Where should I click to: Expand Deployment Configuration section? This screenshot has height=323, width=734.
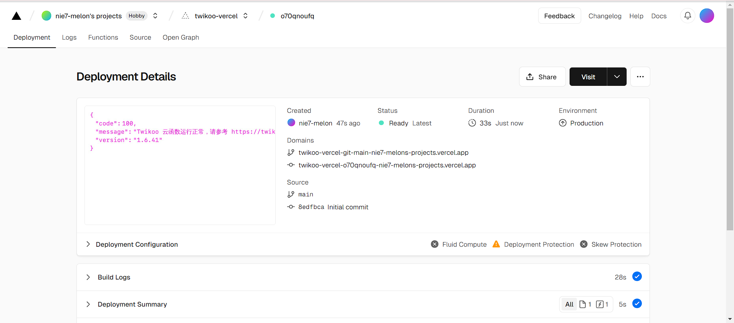point(363,244)
